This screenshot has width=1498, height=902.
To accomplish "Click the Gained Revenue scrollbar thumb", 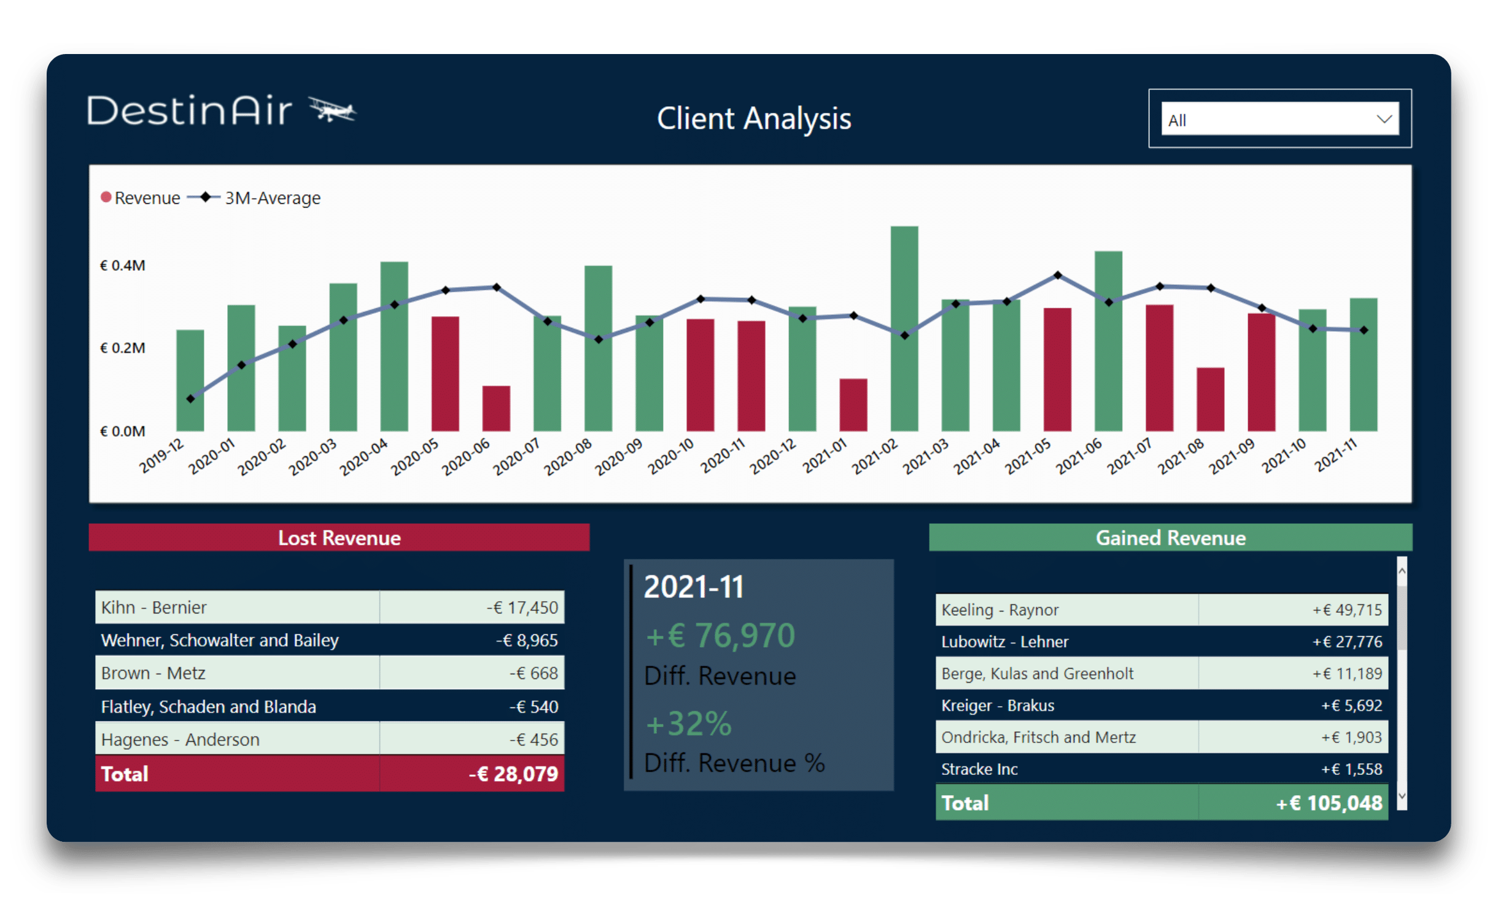I will (1402, 617).
